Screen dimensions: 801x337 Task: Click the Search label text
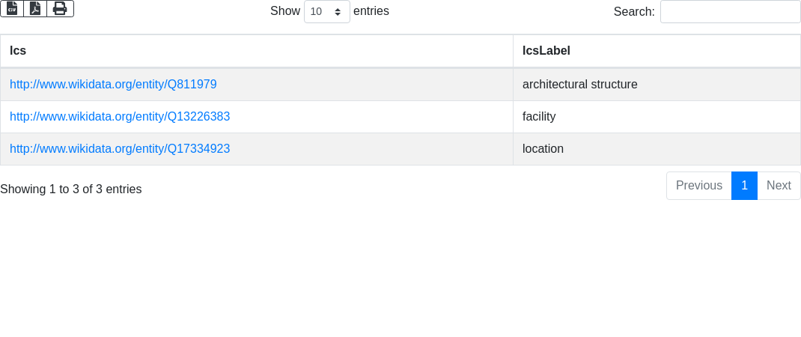click(x=634, y=11)
